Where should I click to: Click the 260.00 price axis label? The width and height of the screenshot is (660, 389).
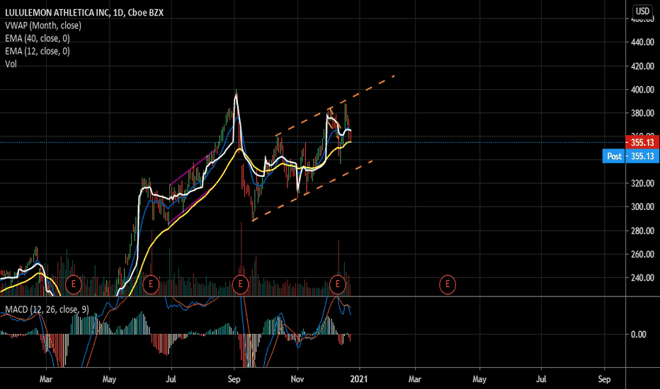(642, 255)
